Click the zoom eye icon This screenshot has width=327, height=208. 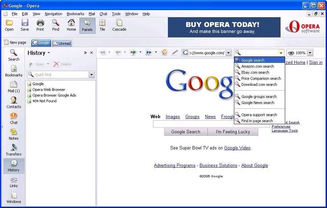tap(291, 53)
